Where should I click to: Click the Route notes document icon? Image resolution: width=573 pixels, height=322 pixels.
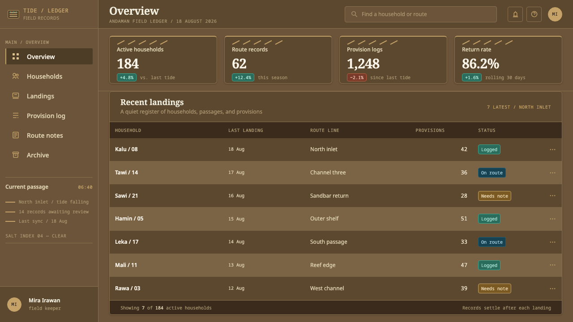[16, 135]
